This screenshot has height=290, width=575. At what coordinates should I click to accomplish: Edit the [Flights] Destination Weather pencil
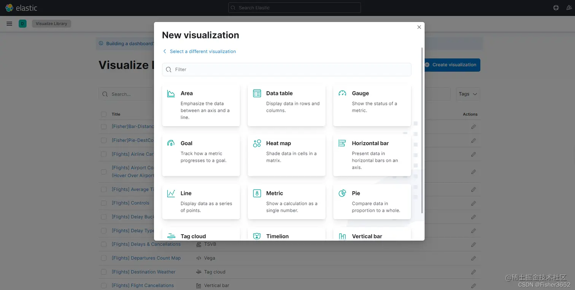[x=473, y=272]
